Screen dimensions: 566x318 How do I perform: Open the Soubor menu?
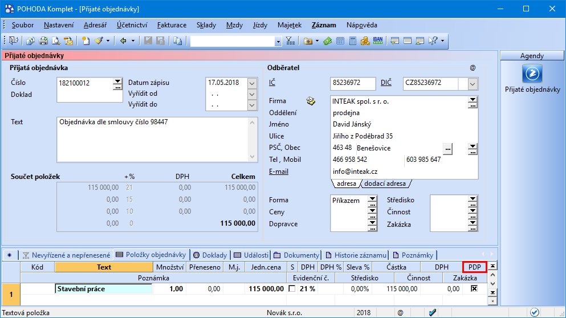coord(23,25)
